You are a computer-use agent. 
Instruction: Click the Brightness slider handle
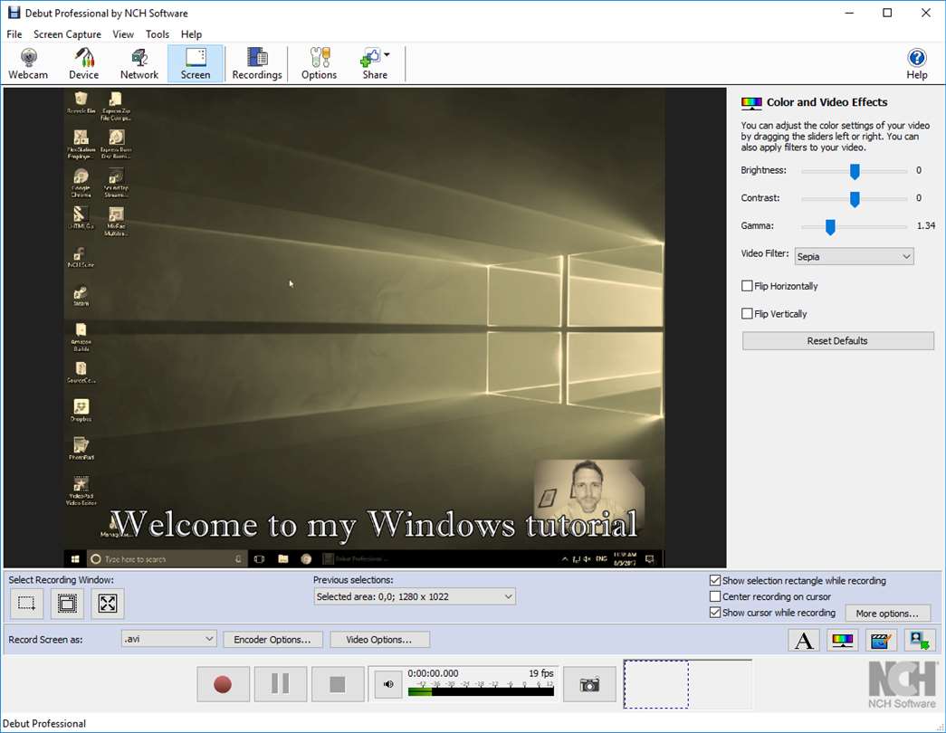coord(855,171)
